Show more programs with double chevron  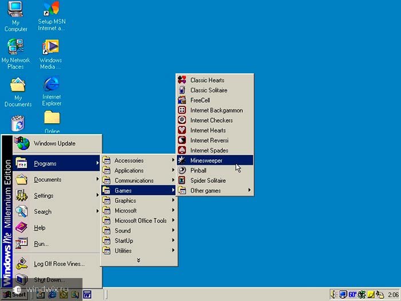coord(139,260)
